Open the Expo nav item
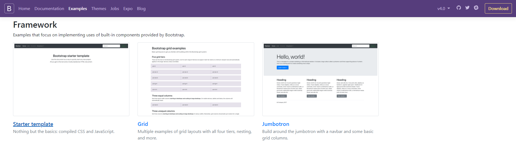Screen dimensions: 516x156 point(128,9)
